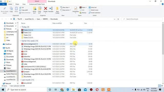Open the Open dropdown in ribbon
The width and height of the screenshot is (164, 92).
coord(83,7)
